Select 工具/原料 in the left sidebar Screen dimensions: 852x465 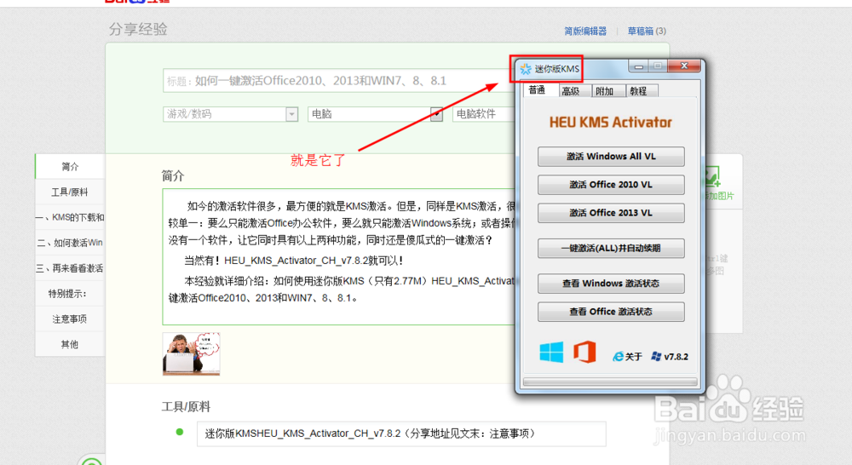click(70, 192)
